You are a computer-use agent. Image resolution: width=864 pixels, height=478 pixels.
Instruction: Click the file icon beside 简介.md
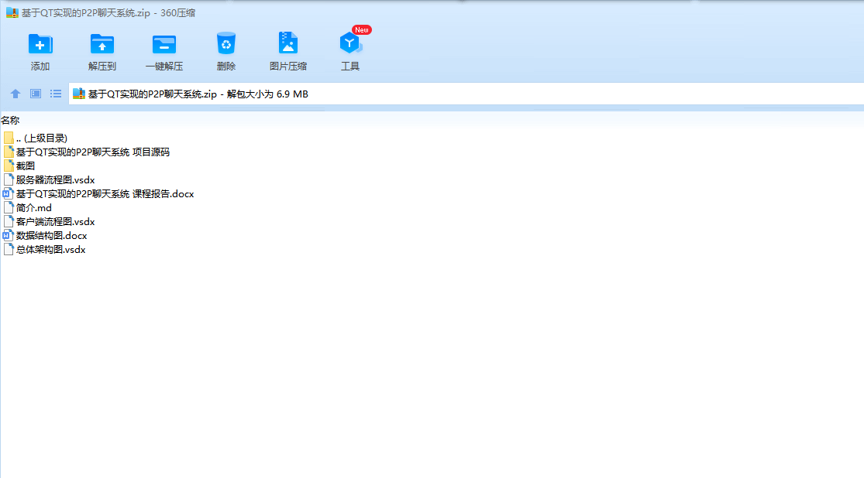pyautogui.click(x=9, y=208)
